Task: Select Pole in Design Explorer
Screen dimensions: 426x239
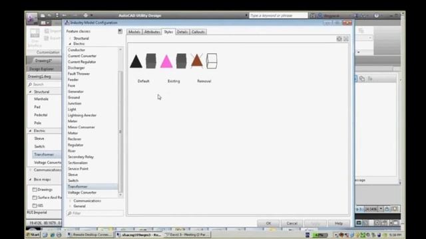Action: tap(37, 123)
